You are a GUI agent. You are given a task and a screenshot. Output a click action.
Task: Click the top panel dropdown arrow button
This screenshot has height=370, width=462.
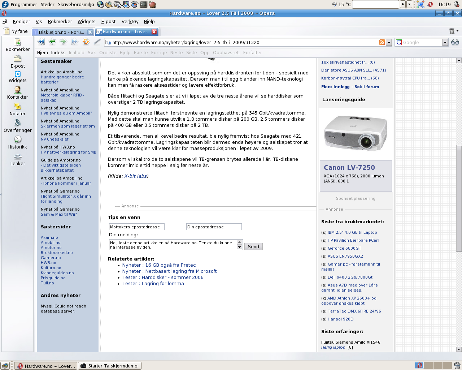point(409,4)
